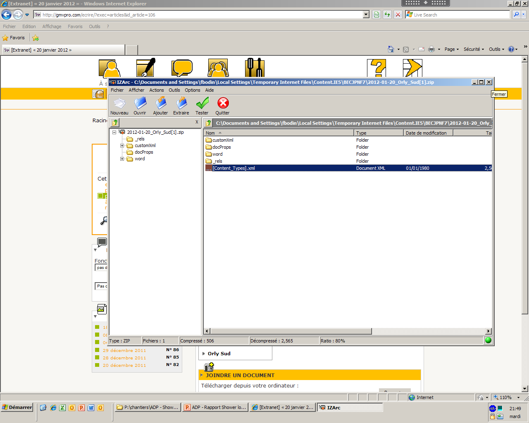Open the Affichage menu in Internet Explorer

coord(52,26)
